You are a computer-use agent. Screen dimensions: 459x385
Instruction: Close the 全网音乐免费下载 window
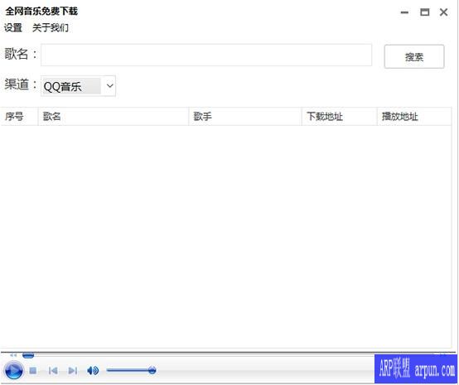[x=444, y=12]
